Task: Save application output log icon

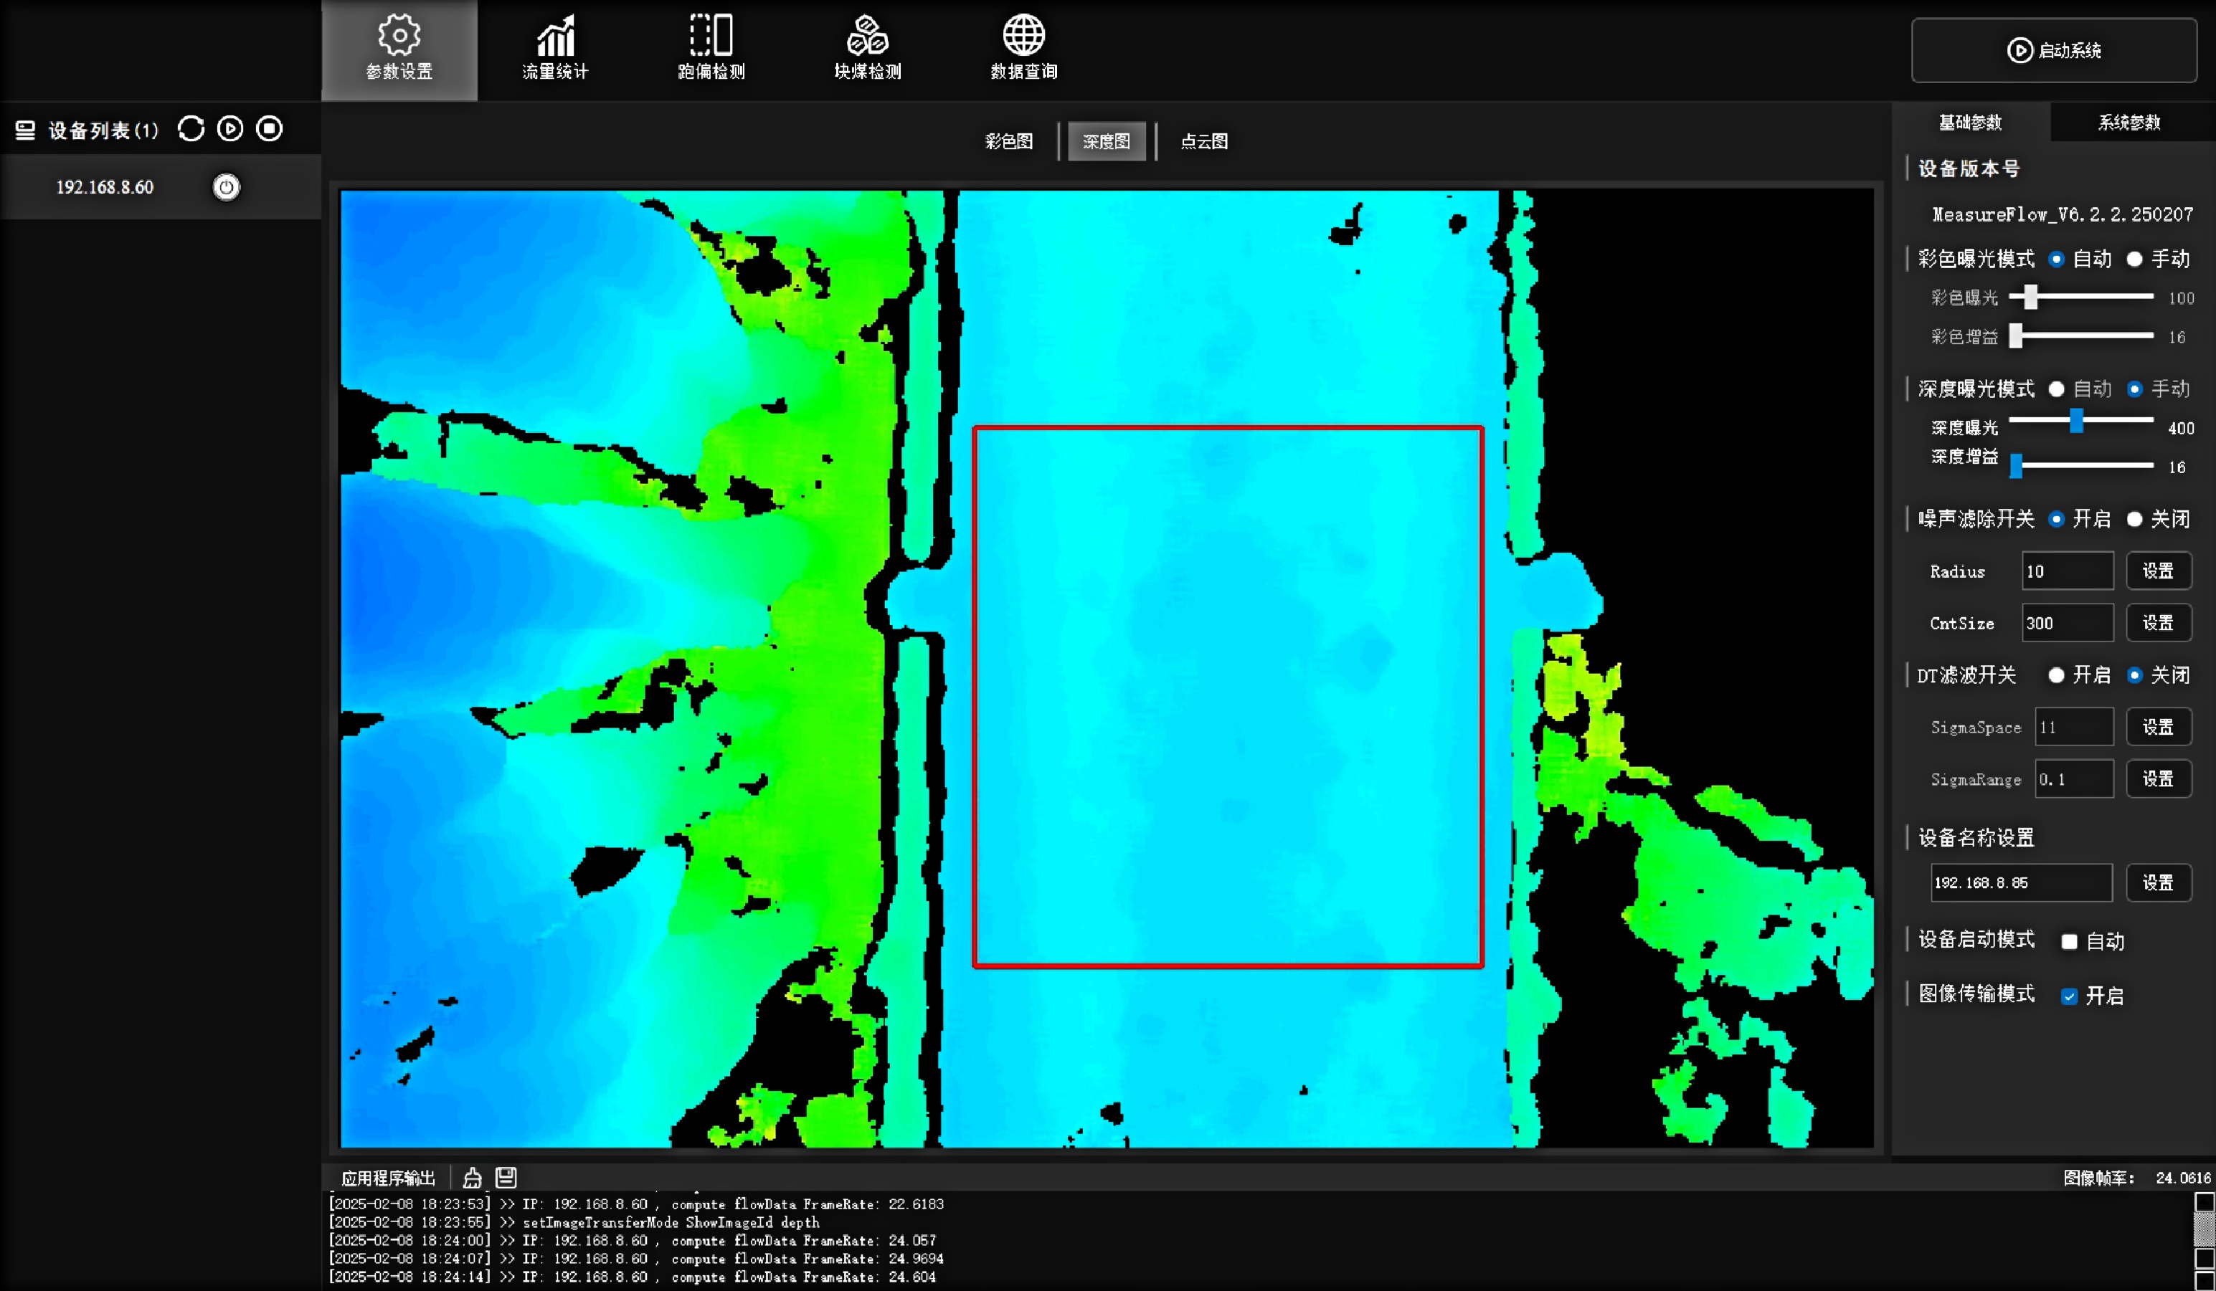Action: coord(506,1178)
